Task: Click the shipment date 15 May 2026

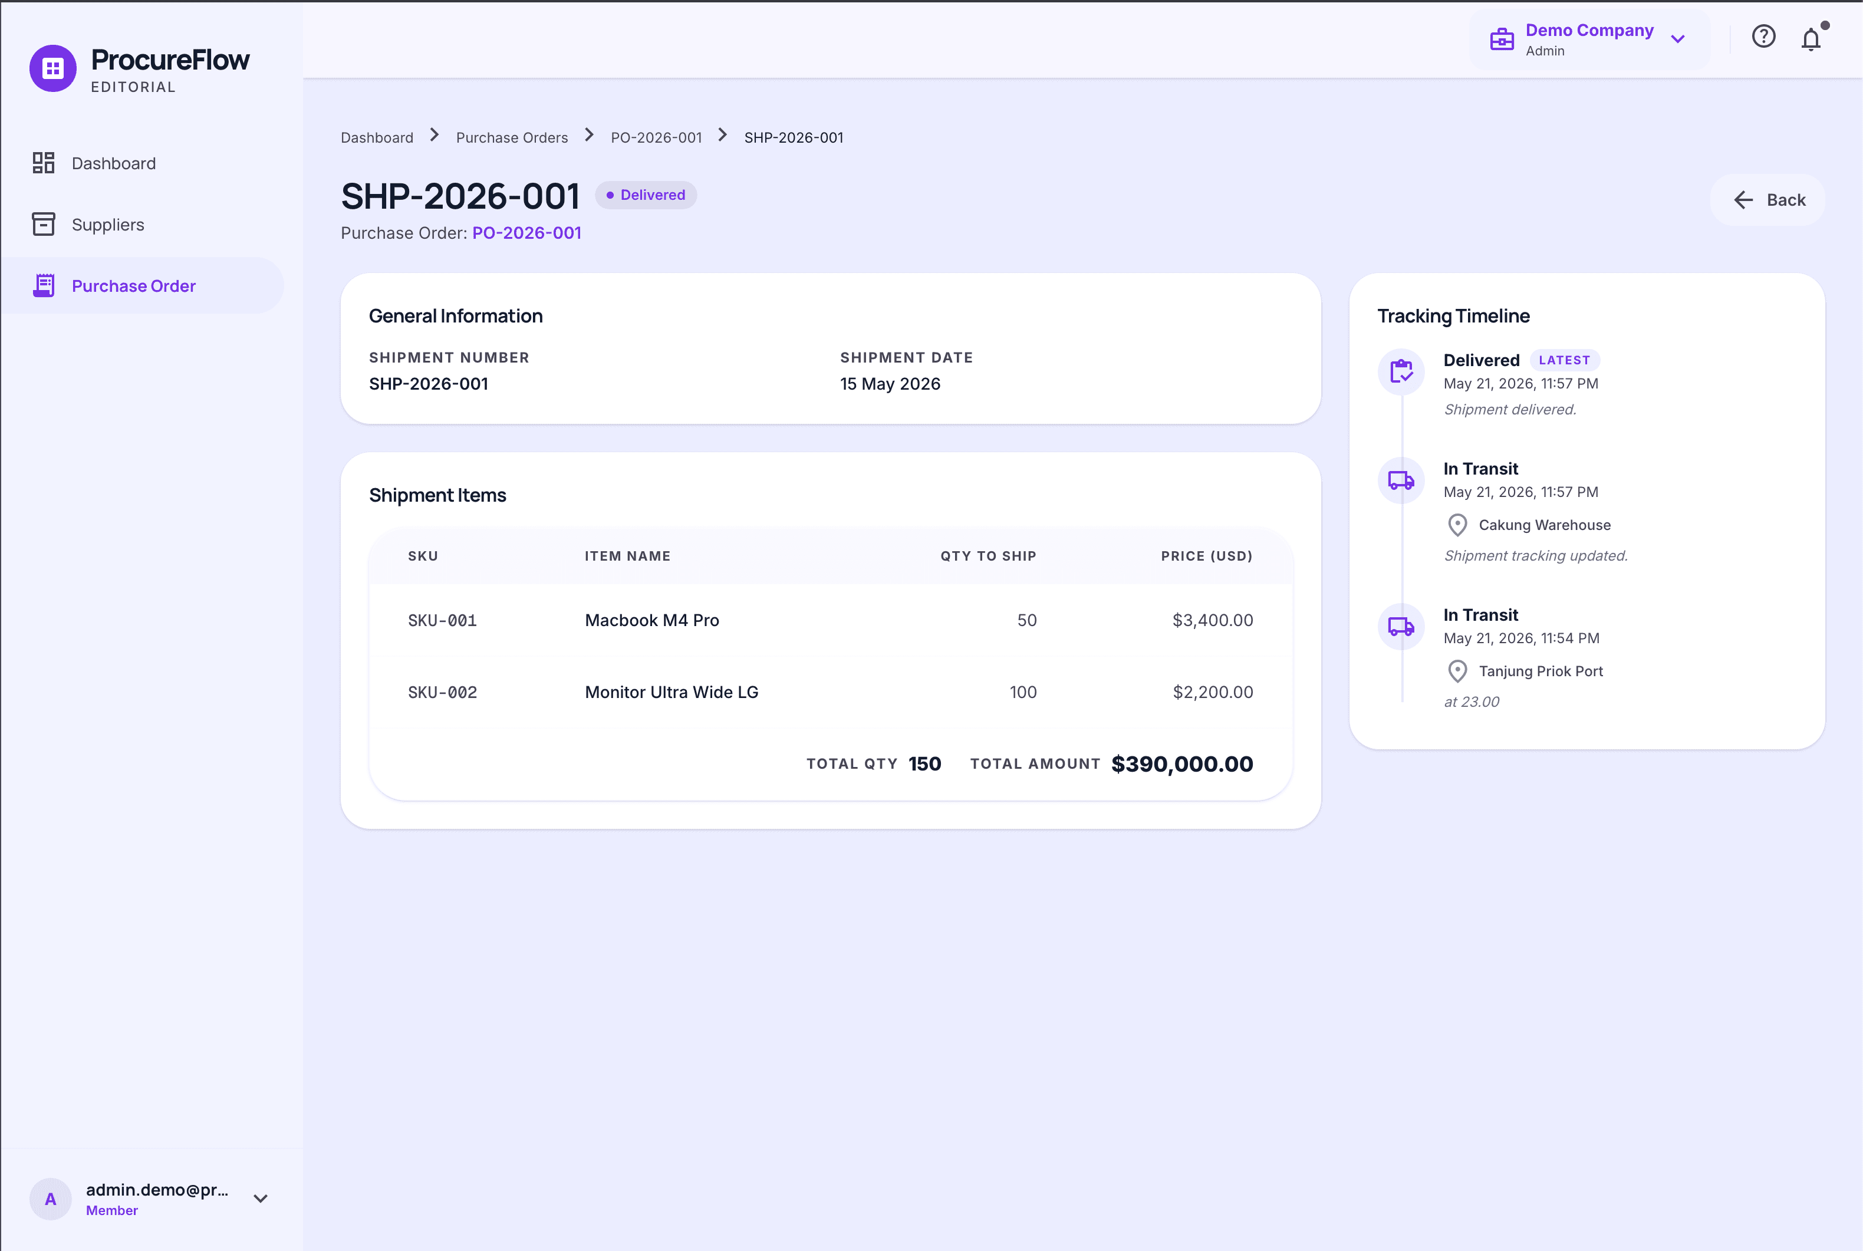Action: (890, 384)
